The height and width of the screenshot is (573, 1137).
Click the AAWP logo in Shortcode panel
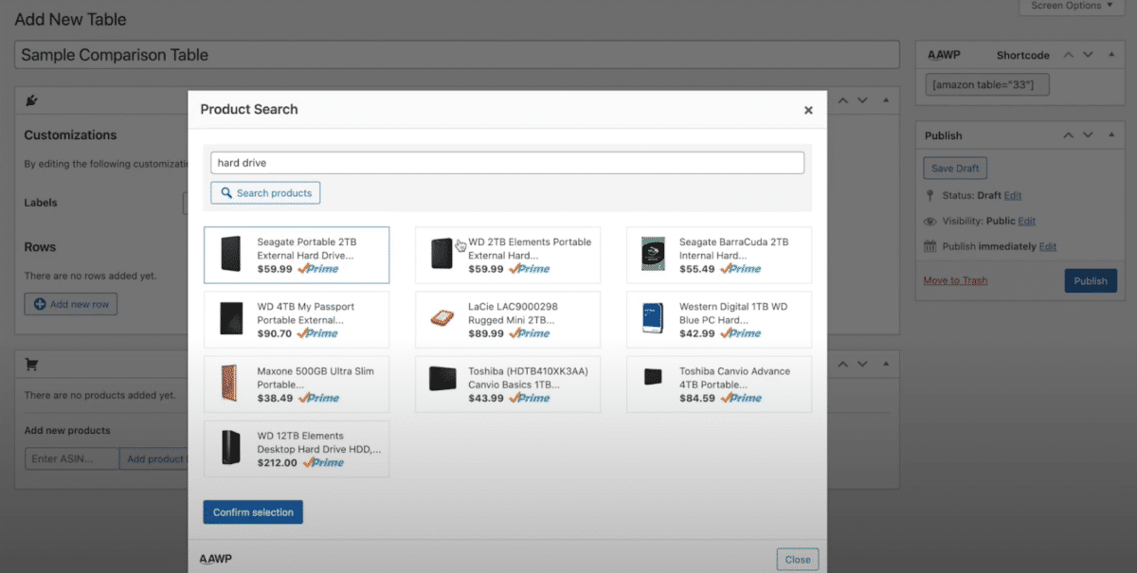(x=944, y=55)
